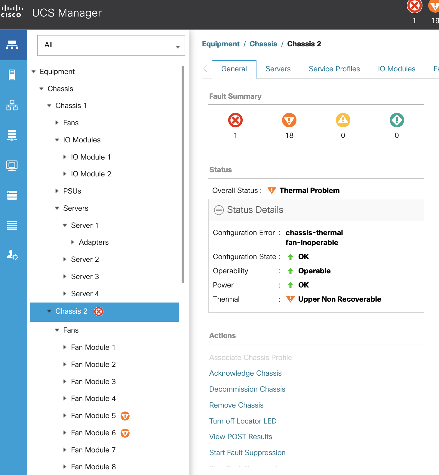Open the Equipment icon in the sidebar
The image size is (439, 475).
[x=12, y=45]
